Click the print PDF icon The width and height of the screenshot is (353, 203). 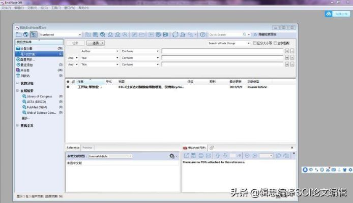201,156
